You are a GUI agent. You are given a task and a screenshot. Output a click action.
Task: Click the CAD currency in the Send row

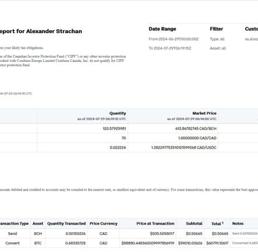pos(103,233)
